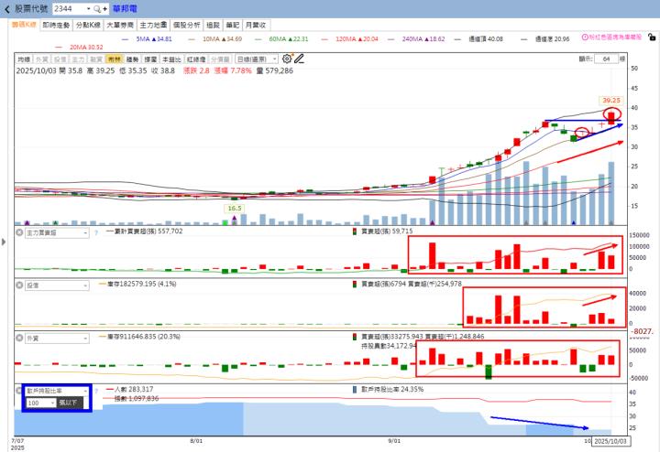Image resolution: width=660 pixels, height=452 pixels.
Task: Click the pink 粉紅色區塊 notice link
Action: click(615, 38)
